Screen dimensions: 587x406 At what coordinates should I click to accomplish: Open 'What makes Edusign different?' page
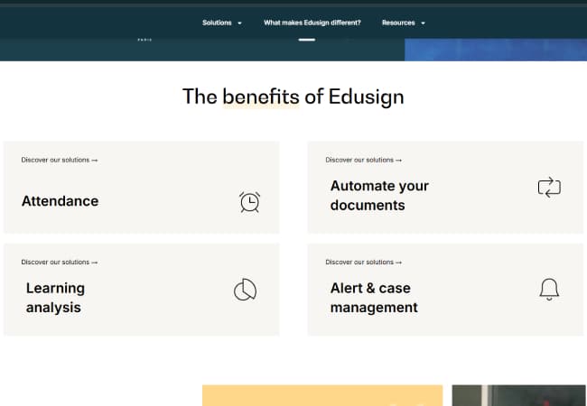(312, 23)
